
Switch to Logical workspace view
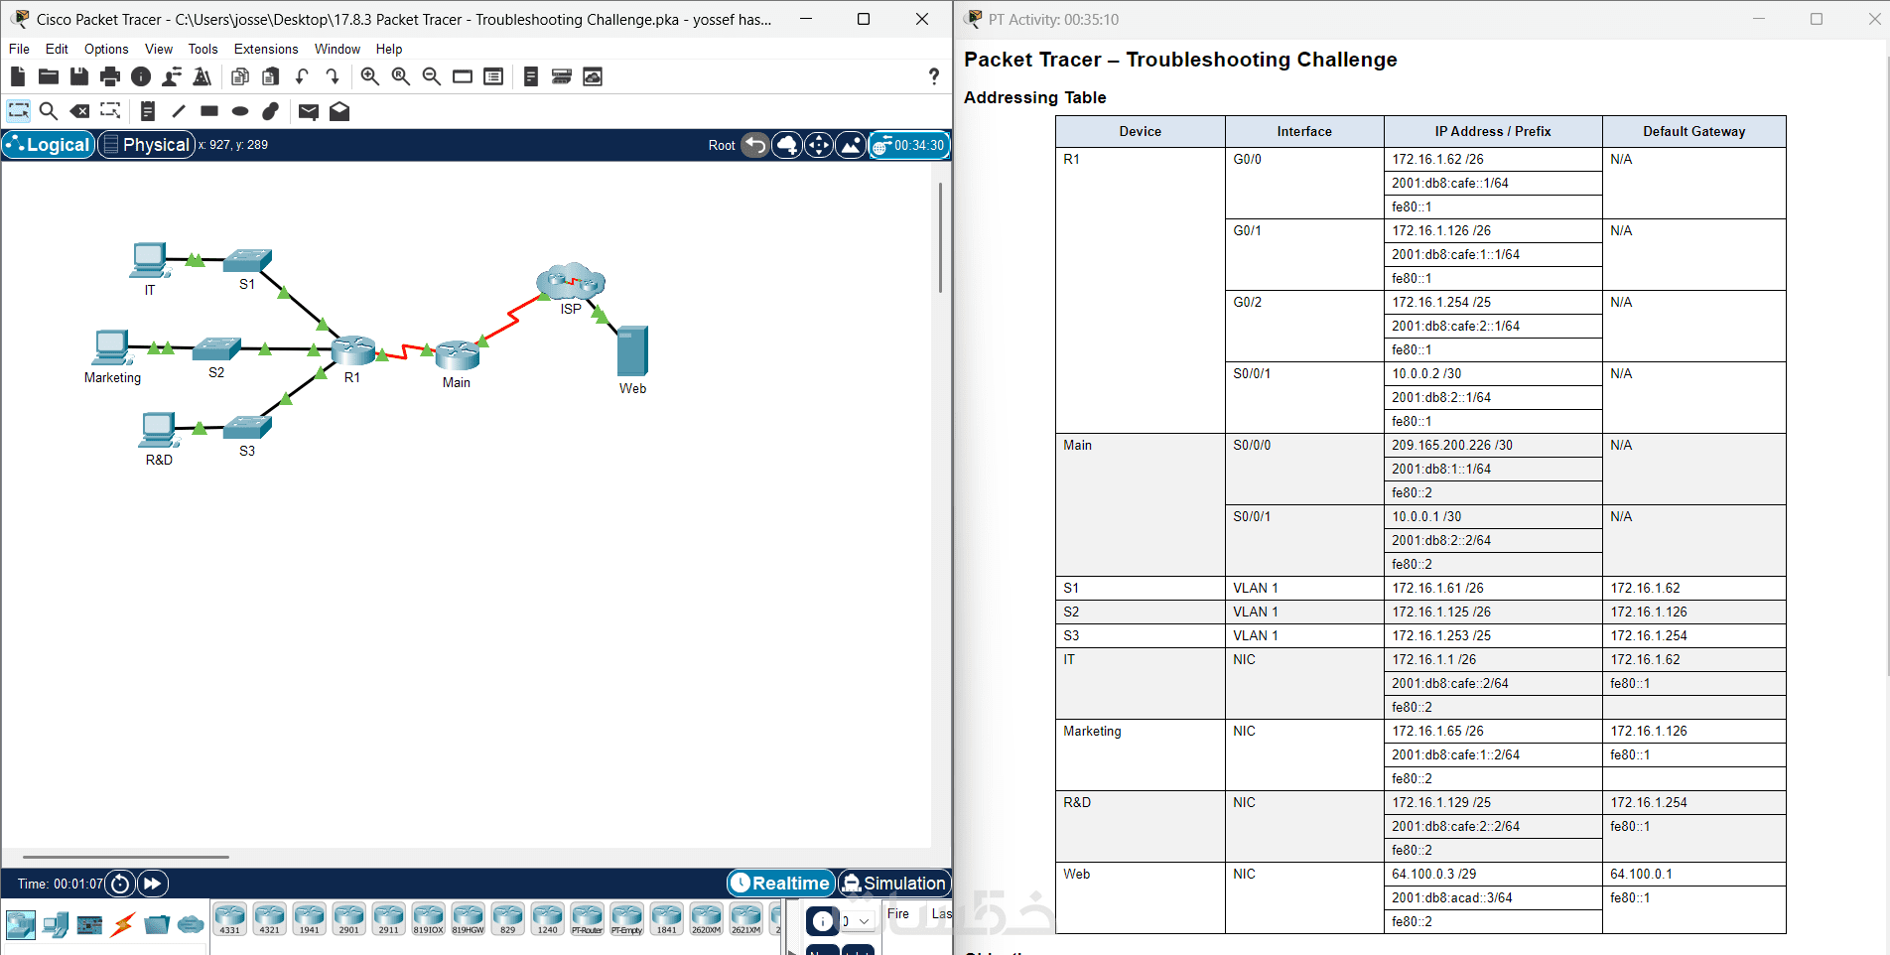point(49,145)
